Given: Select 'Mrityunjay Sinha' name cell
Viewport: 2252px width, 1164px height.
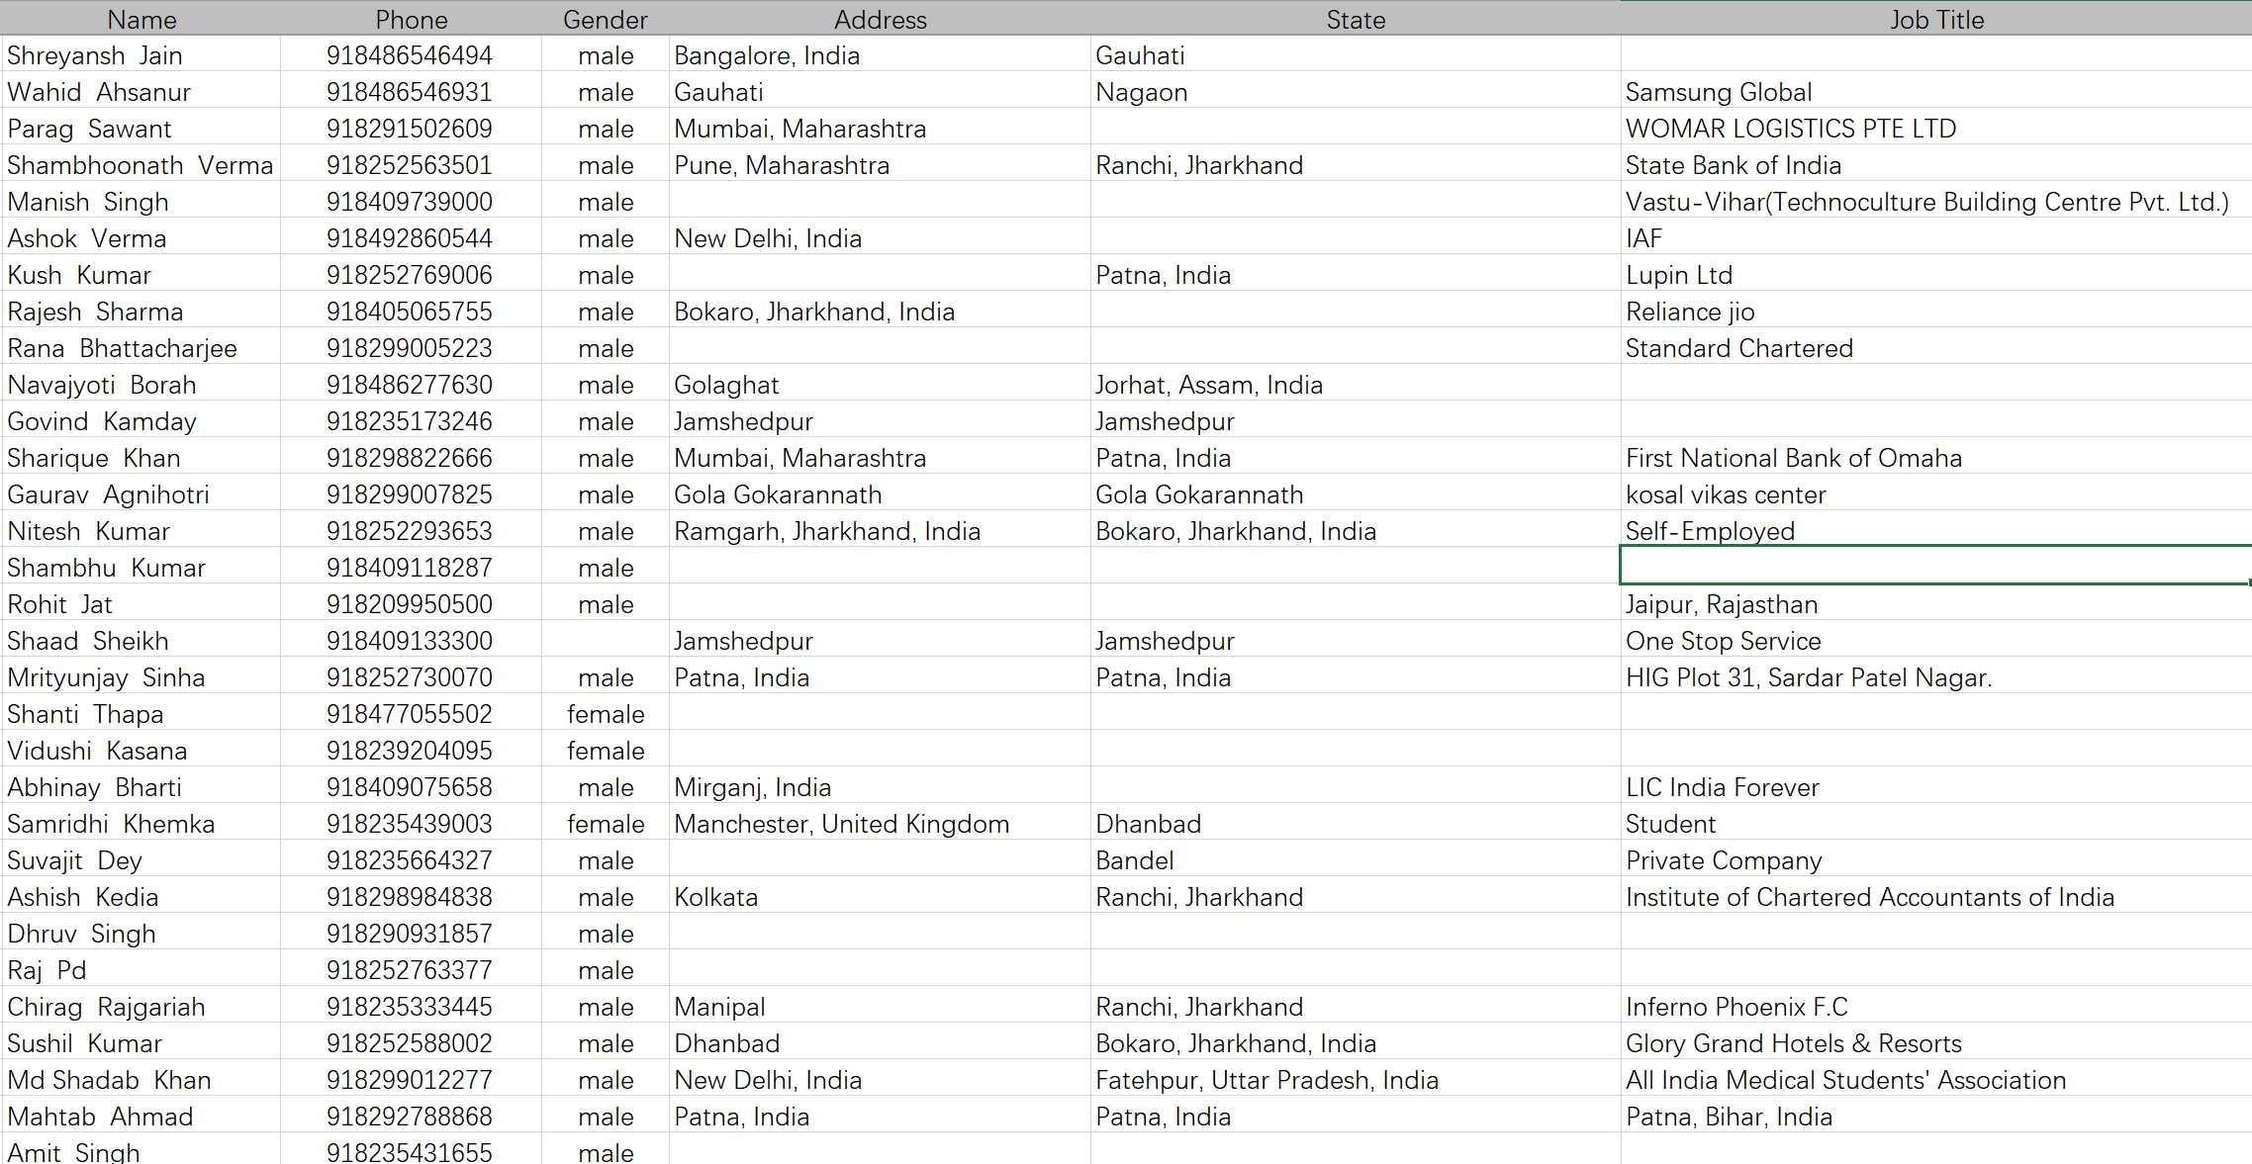Looking at the screenshot, I should coord(141,677).
